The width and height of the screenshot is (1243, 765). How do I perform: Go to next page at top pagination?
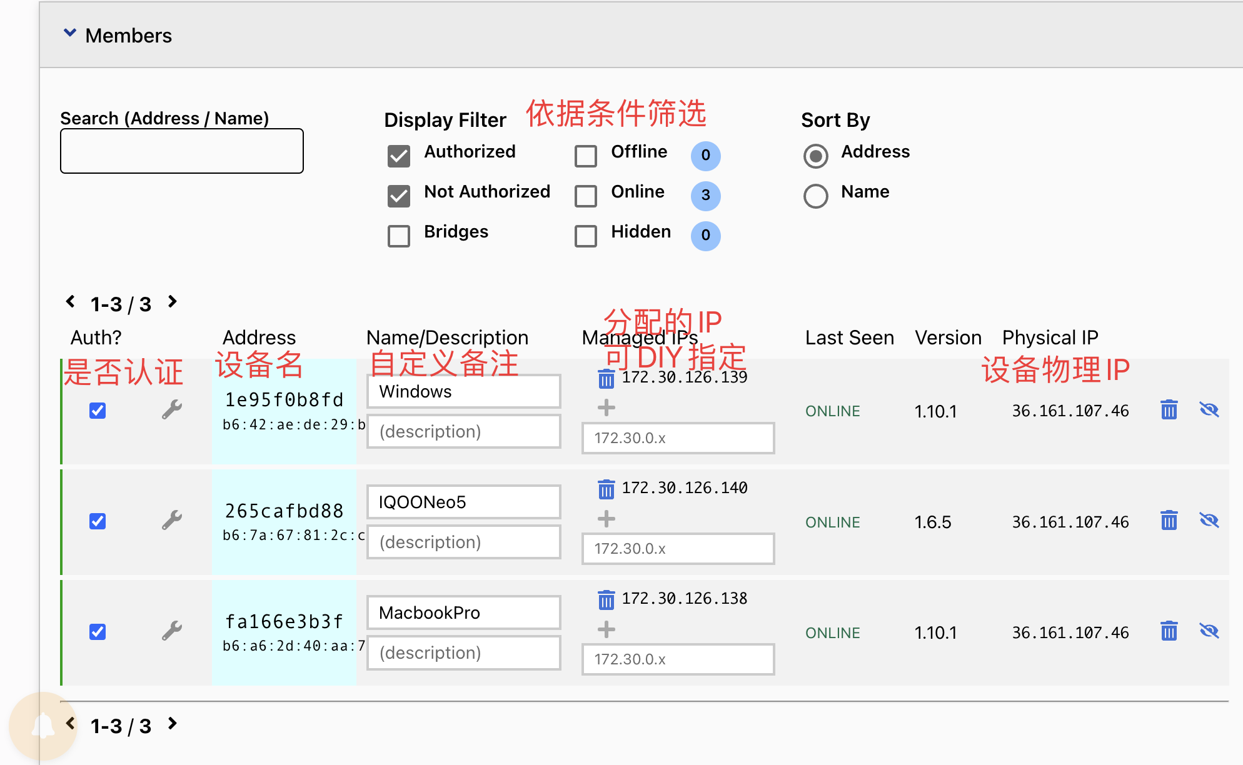[173, 302]
